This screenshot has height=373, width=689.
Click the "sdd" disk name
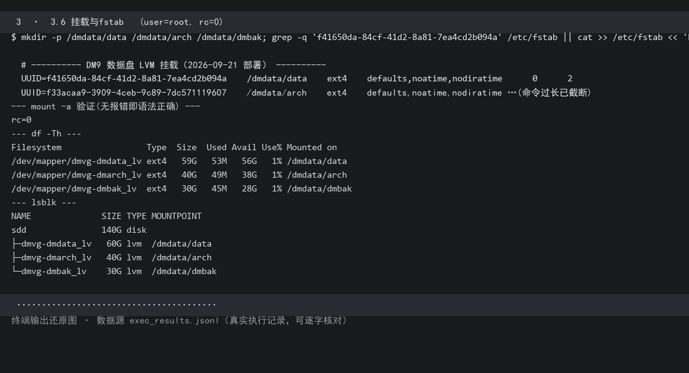19,230
